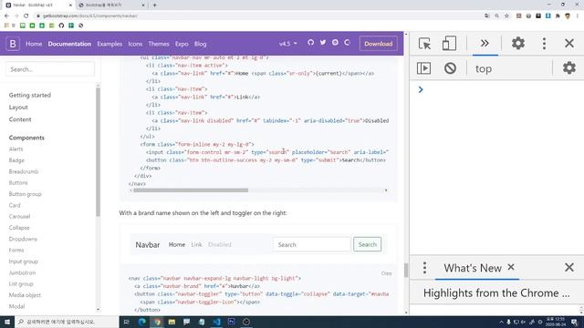Open Icons in Bootstrap navbar

point(135,44)
